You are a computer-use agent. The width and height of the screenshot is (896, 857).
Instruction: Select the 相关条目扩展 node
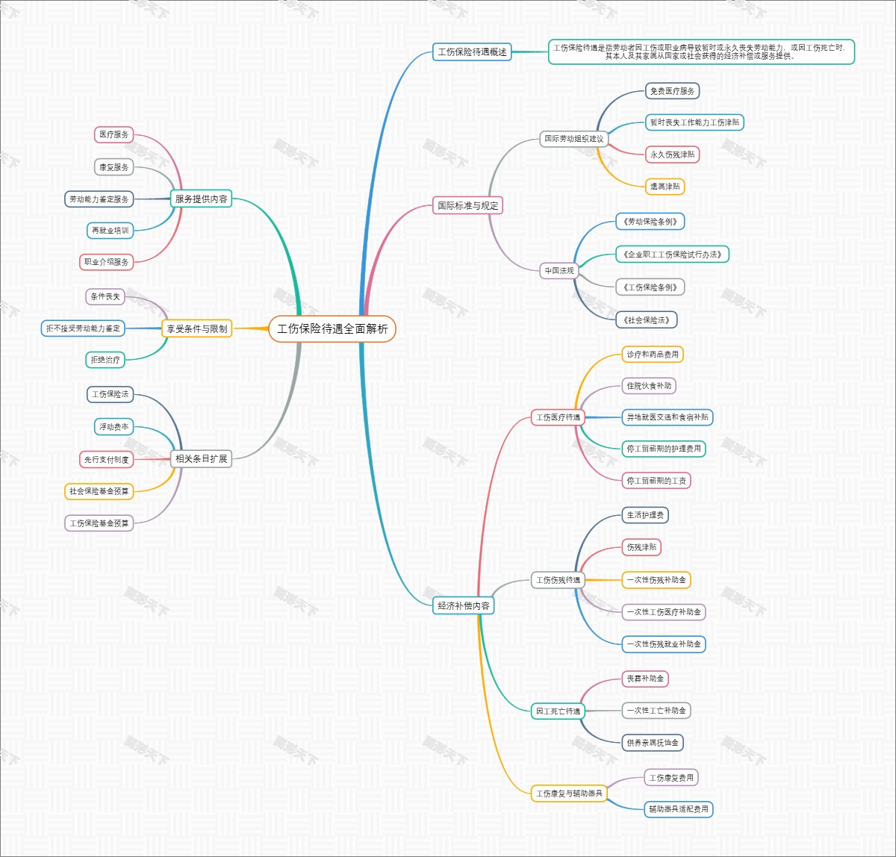click(x=201, y=458)
